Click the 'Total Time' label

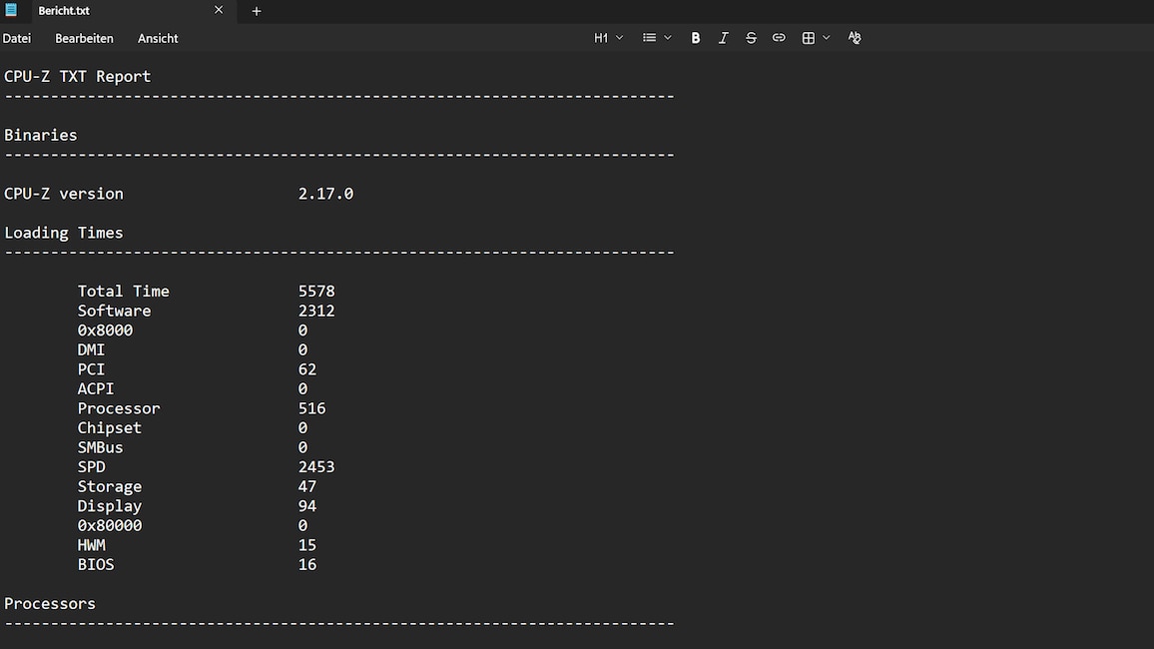124,292
